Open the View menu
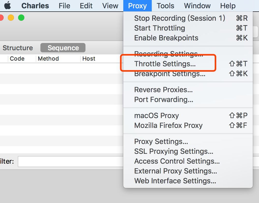Screen dimensions: 259x203 coord(110,6)
